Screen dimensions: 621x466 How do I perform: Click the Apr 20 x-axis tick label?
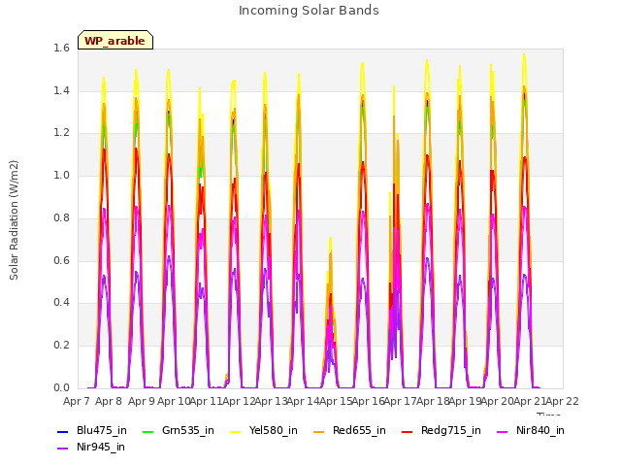tap(498, 401)
